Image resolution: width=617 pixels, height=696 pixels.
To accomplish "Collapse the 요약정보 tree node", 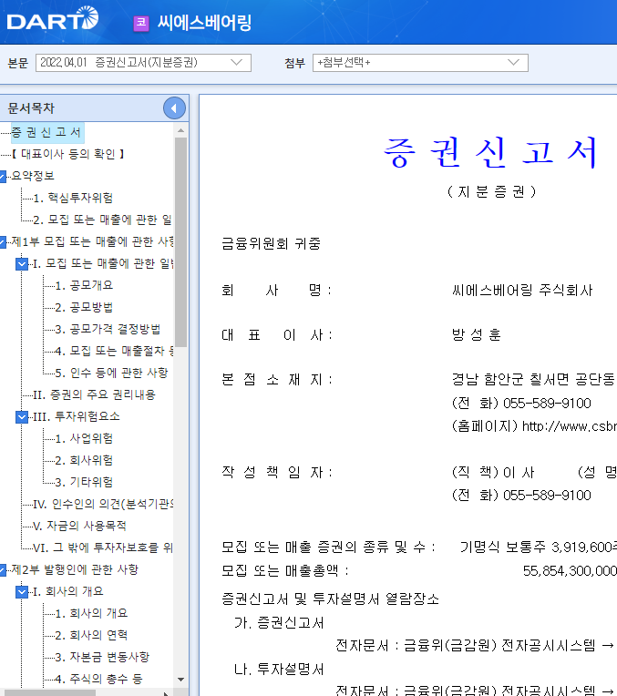I will (2, 176).
